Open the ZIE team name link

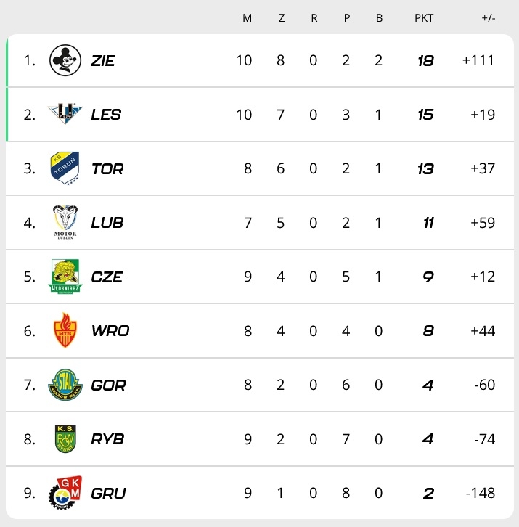coord(103,61)
